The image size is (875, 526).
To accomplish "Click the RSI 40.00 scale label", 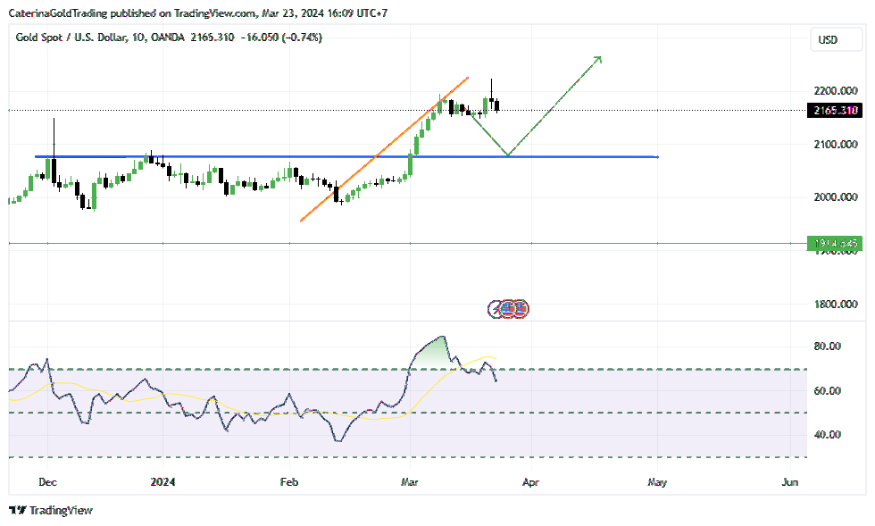I will click(x=827, y=434).
